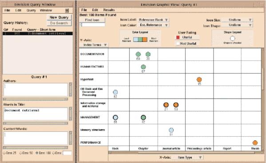
Task: Select the orange document icon labeled 21
Action: click(x=166, y=105)
